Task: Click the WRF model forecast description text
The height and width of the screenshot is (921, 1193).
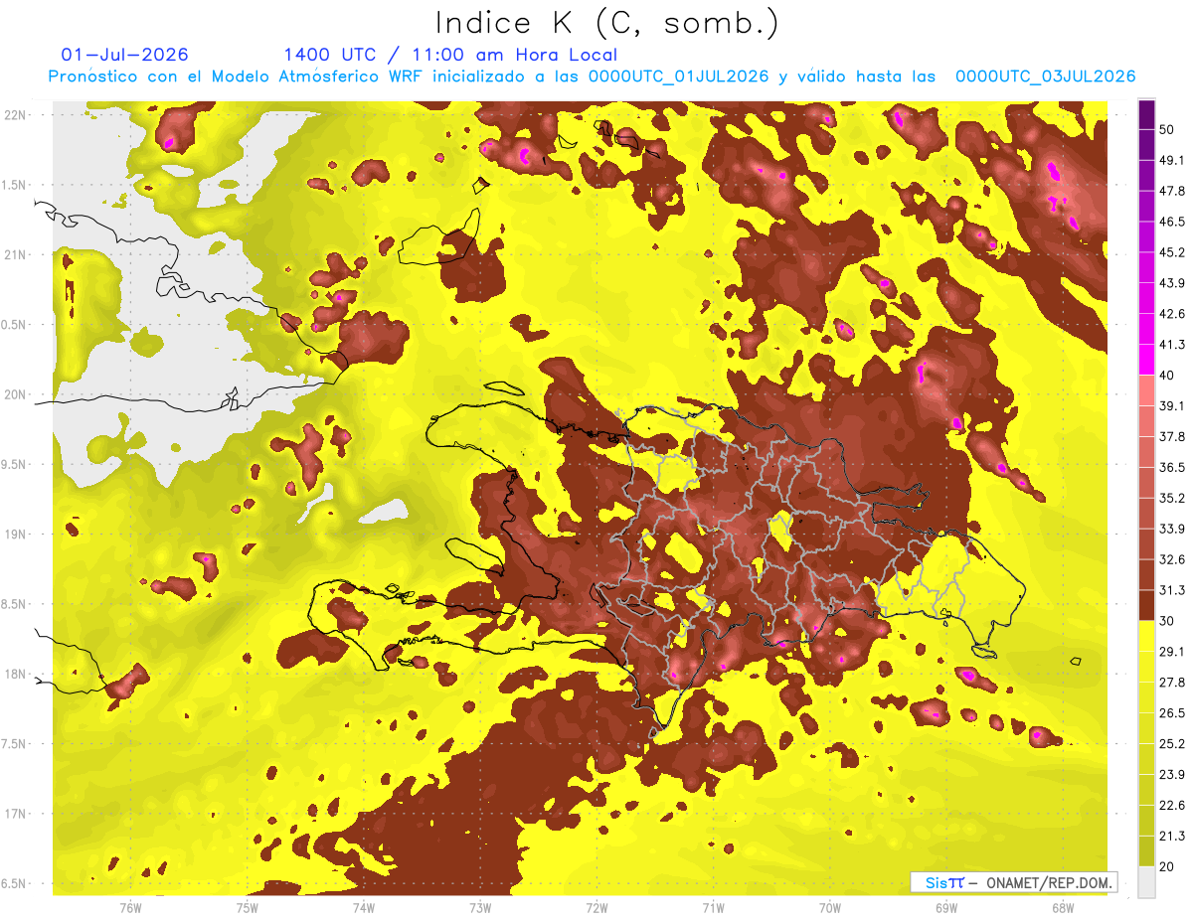Action: [592, 77]
